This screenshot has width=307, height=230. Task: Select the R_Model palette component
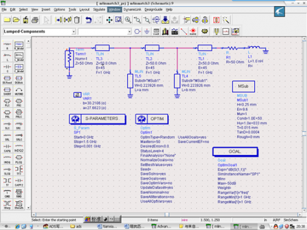19,45
